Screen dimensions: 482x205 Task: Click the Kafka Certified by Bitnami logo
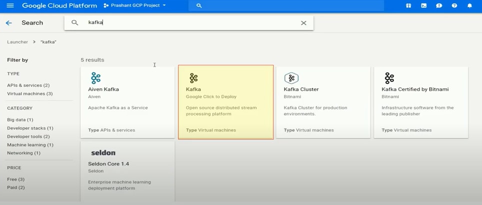click(389, 78)
